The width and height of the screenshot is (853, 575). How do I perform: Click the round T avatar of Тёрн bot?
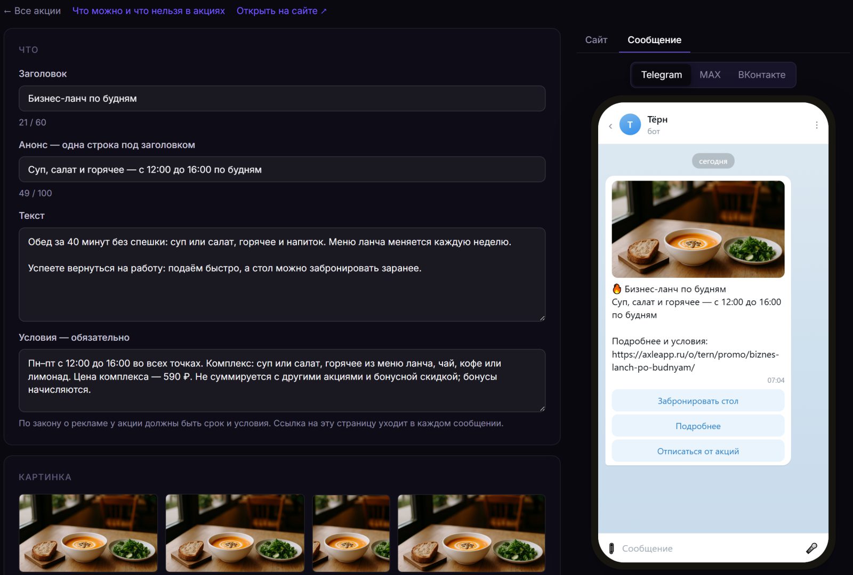[630, 125]
